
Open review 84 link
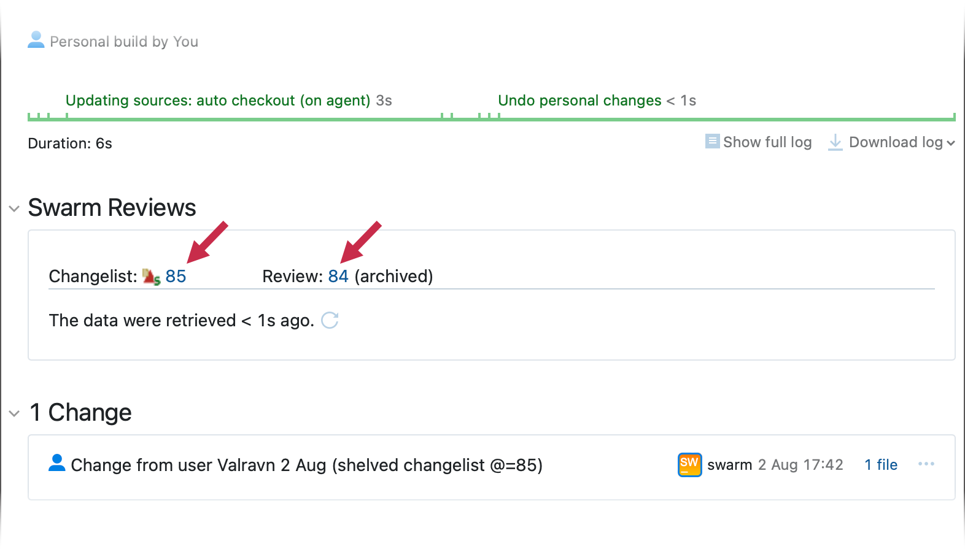pos(338,277)
